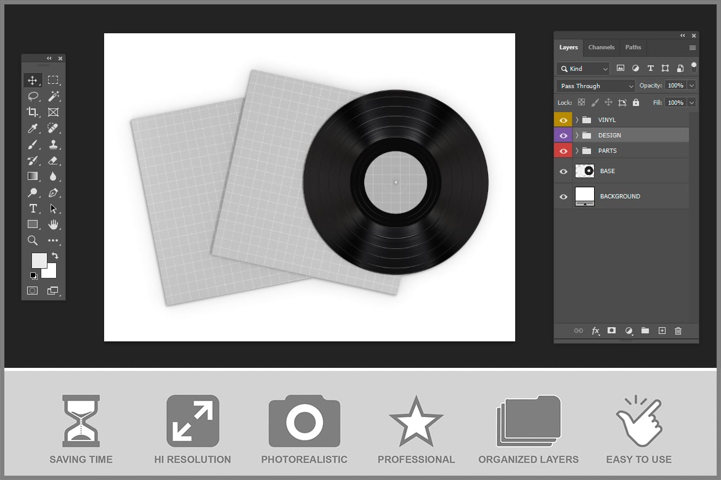Select the Brush tool
Viewport: 721px width, 480px height.
tap(33, 144)
